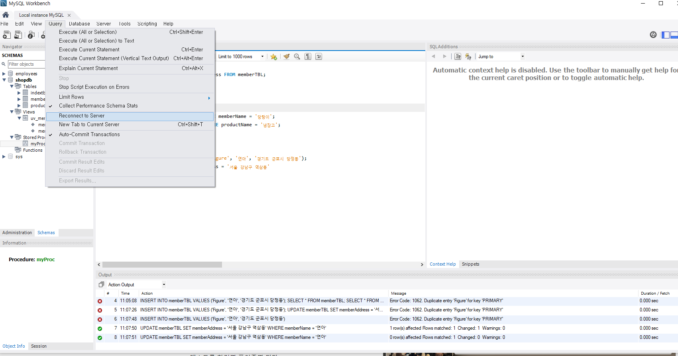Screen dimensions: 678x356
Task: Choose Reconnect to Server
Action: (130, 116)
